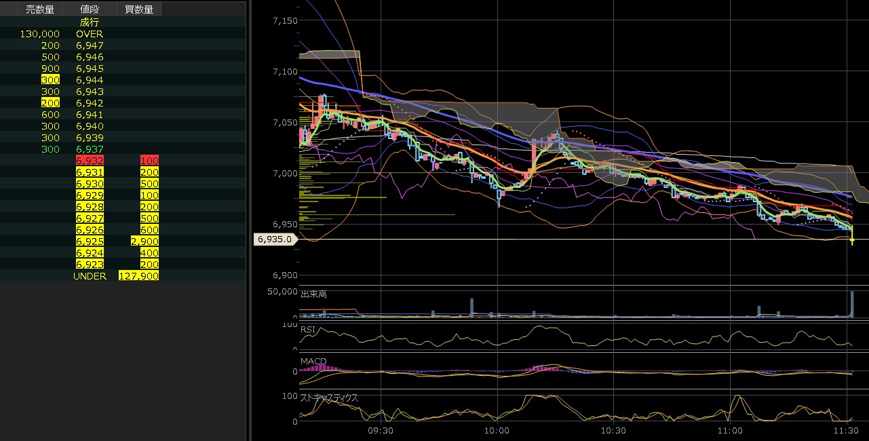Screen dimensions: 869x441
Task: Click the 買数量 column header
Action: point(138,9)
